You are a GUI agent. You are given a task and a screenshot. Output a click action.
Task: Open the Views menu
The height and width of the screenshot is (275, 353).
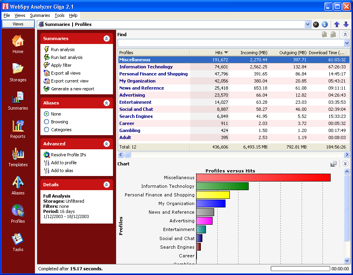(20, 15)
